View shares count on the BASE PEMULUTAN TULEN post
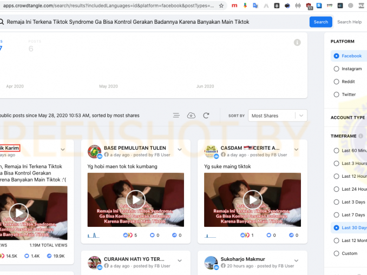This screenshot has height=275, width=367. 177,235
